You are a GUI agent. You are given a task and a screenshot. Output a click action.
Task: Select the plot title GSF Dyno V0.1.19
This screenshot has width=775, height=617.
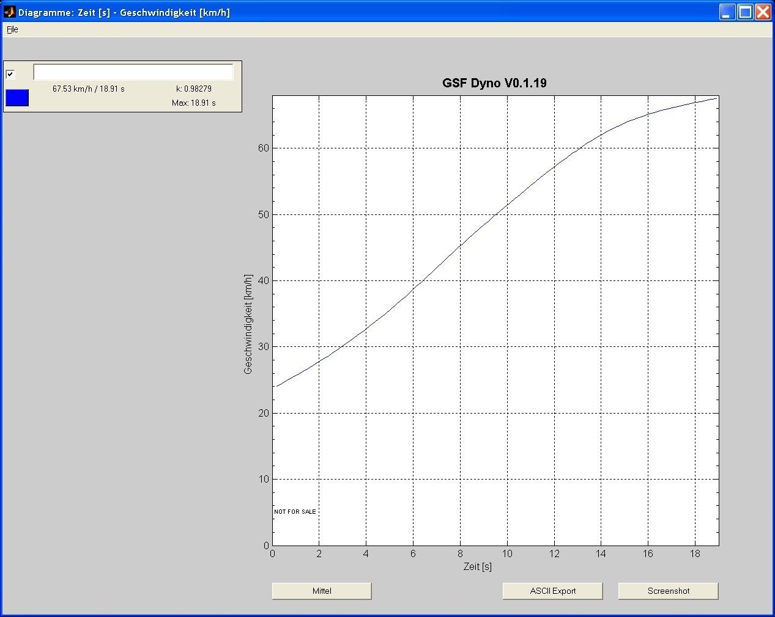[x=494, y=83]
